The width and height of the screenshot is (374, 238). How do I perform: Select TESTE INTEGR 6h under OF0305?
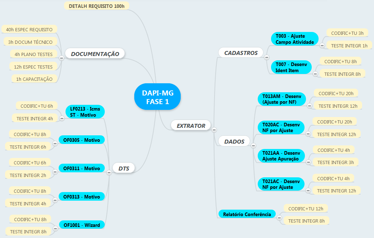pyautogui.click(x=28, y=147)
